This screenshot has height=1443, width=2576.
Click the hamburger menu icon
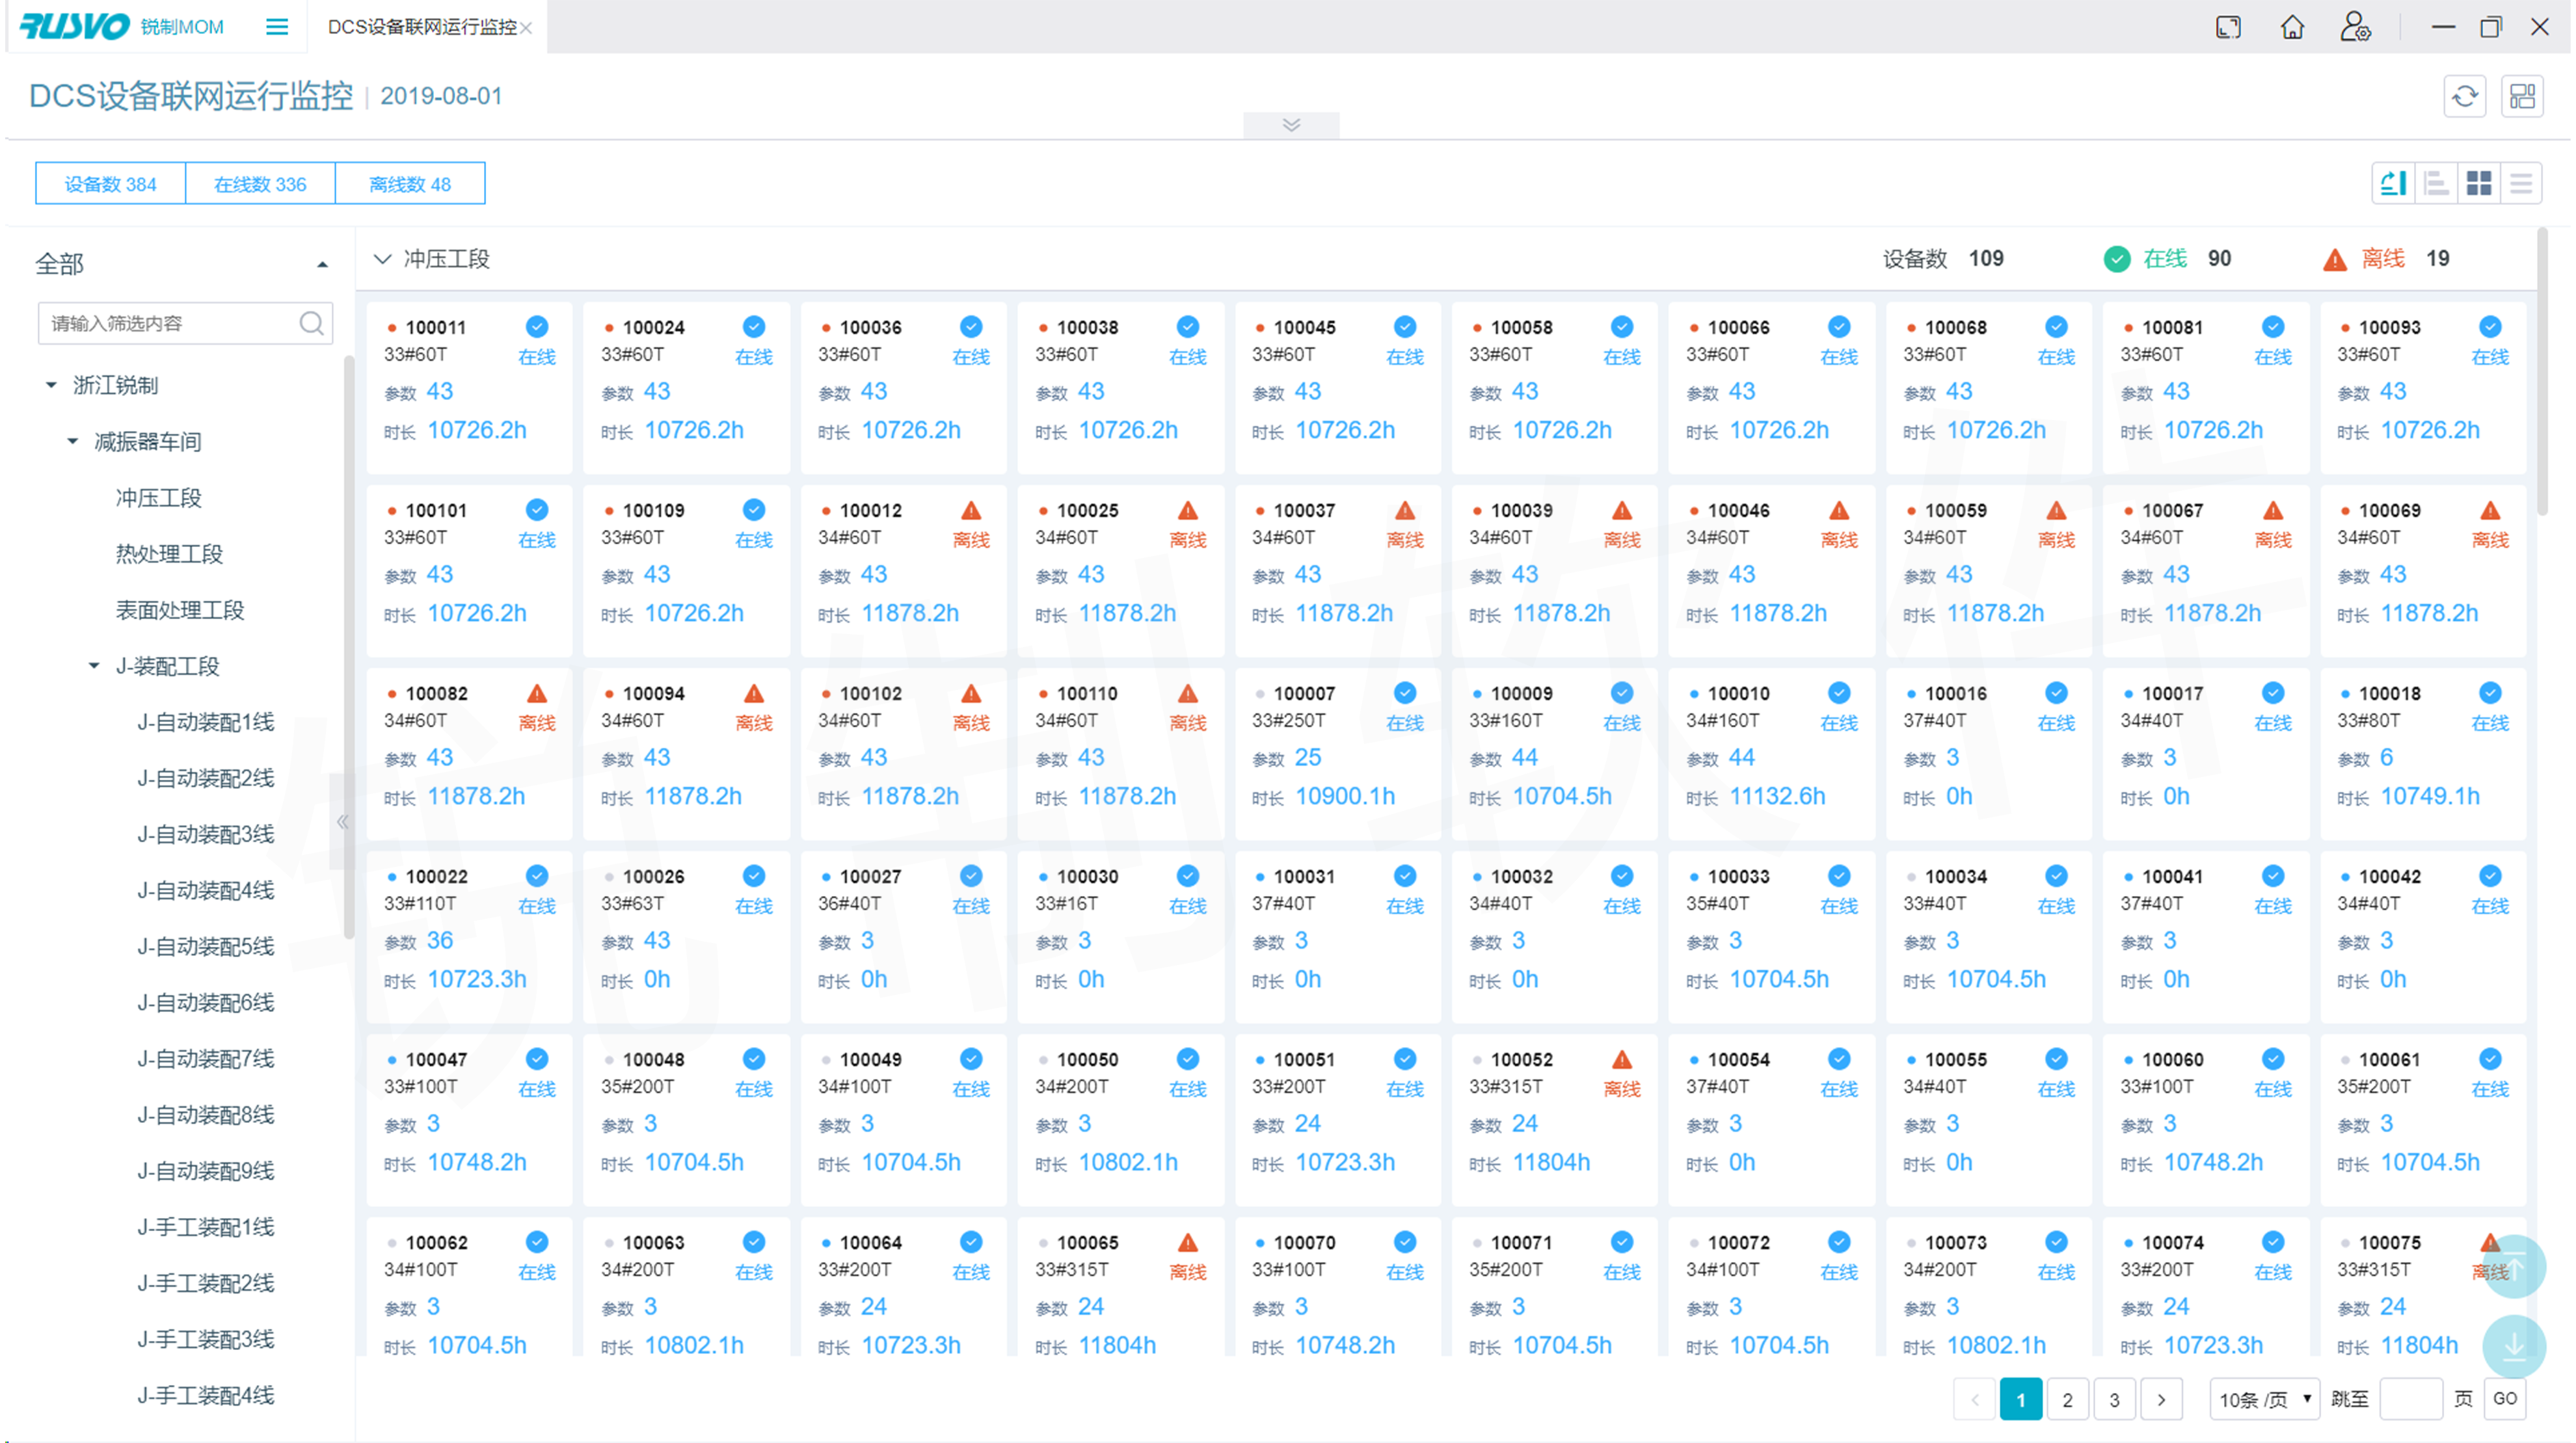point(277,27)
